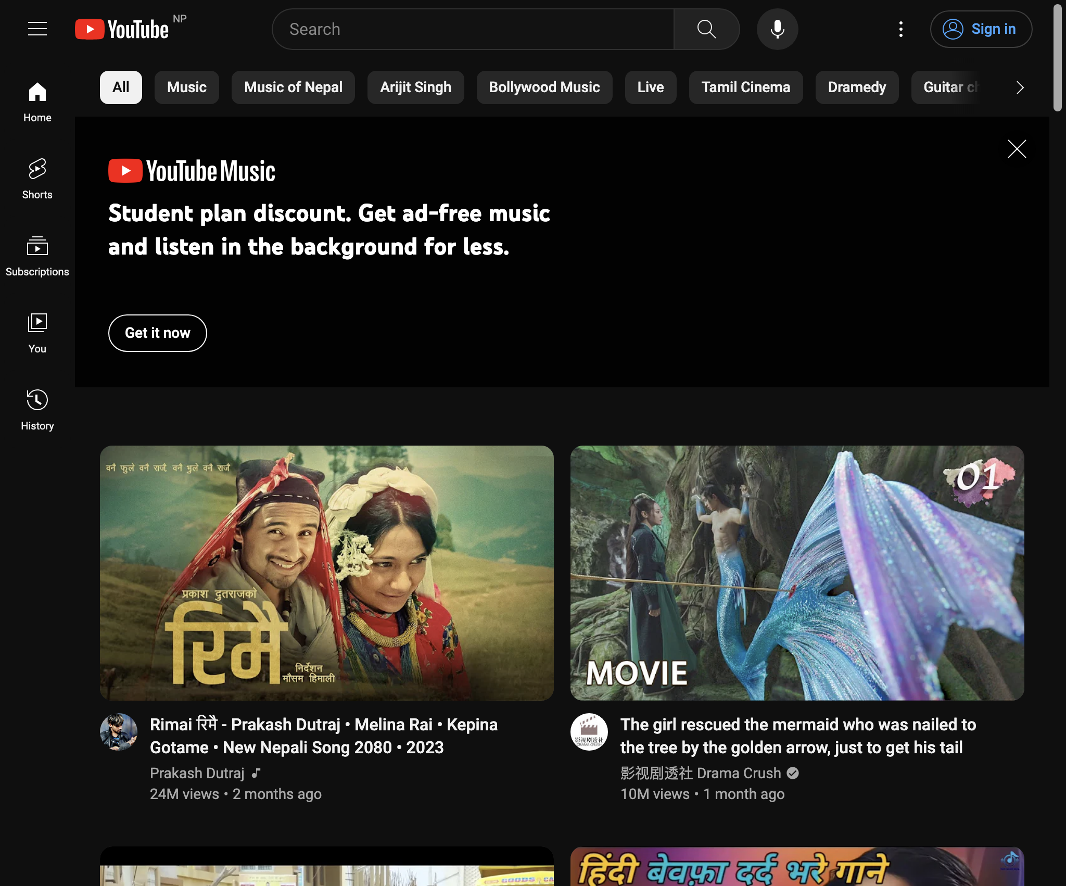Open History from the sidebar
Screen dimensions: 1066x886
(37, 410)
